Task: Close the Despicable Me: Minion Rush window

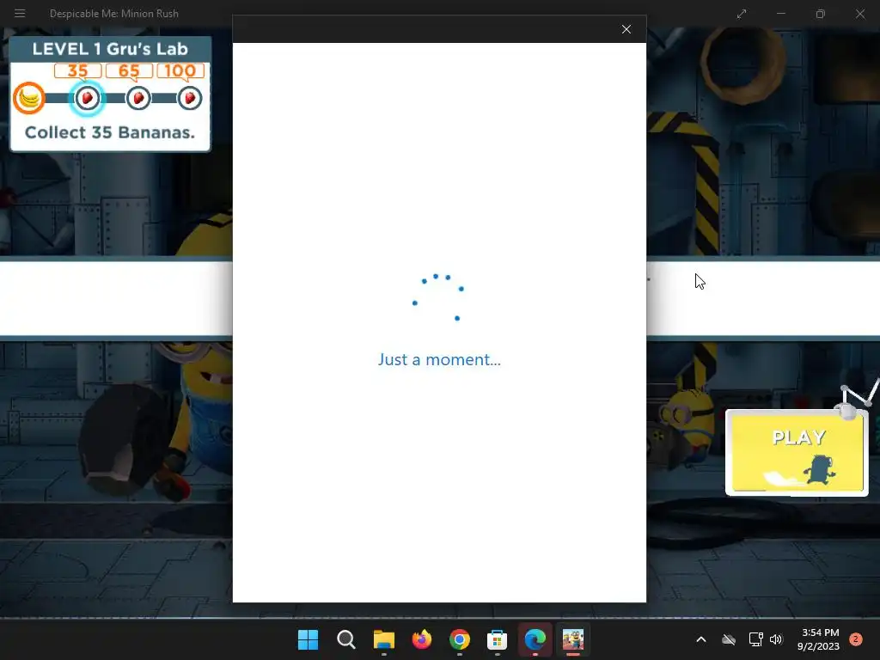Action: click(x=859, y=14)
